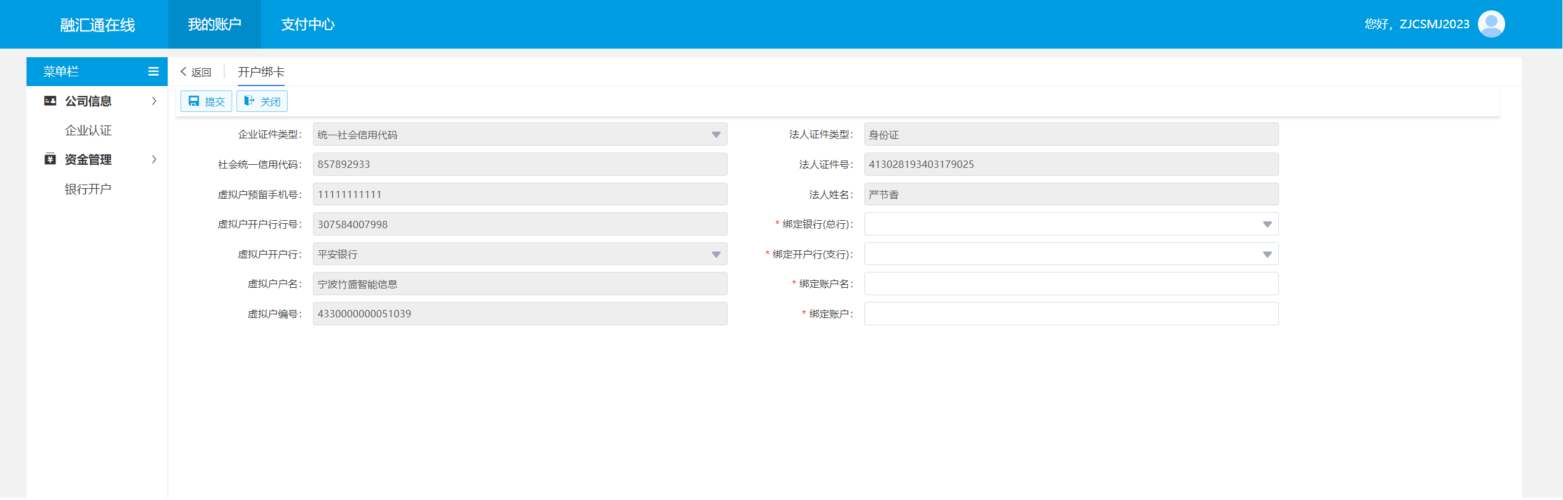Click 虚拟户编号 field
Screen dimensions: 1563x500
click(520, 314)
